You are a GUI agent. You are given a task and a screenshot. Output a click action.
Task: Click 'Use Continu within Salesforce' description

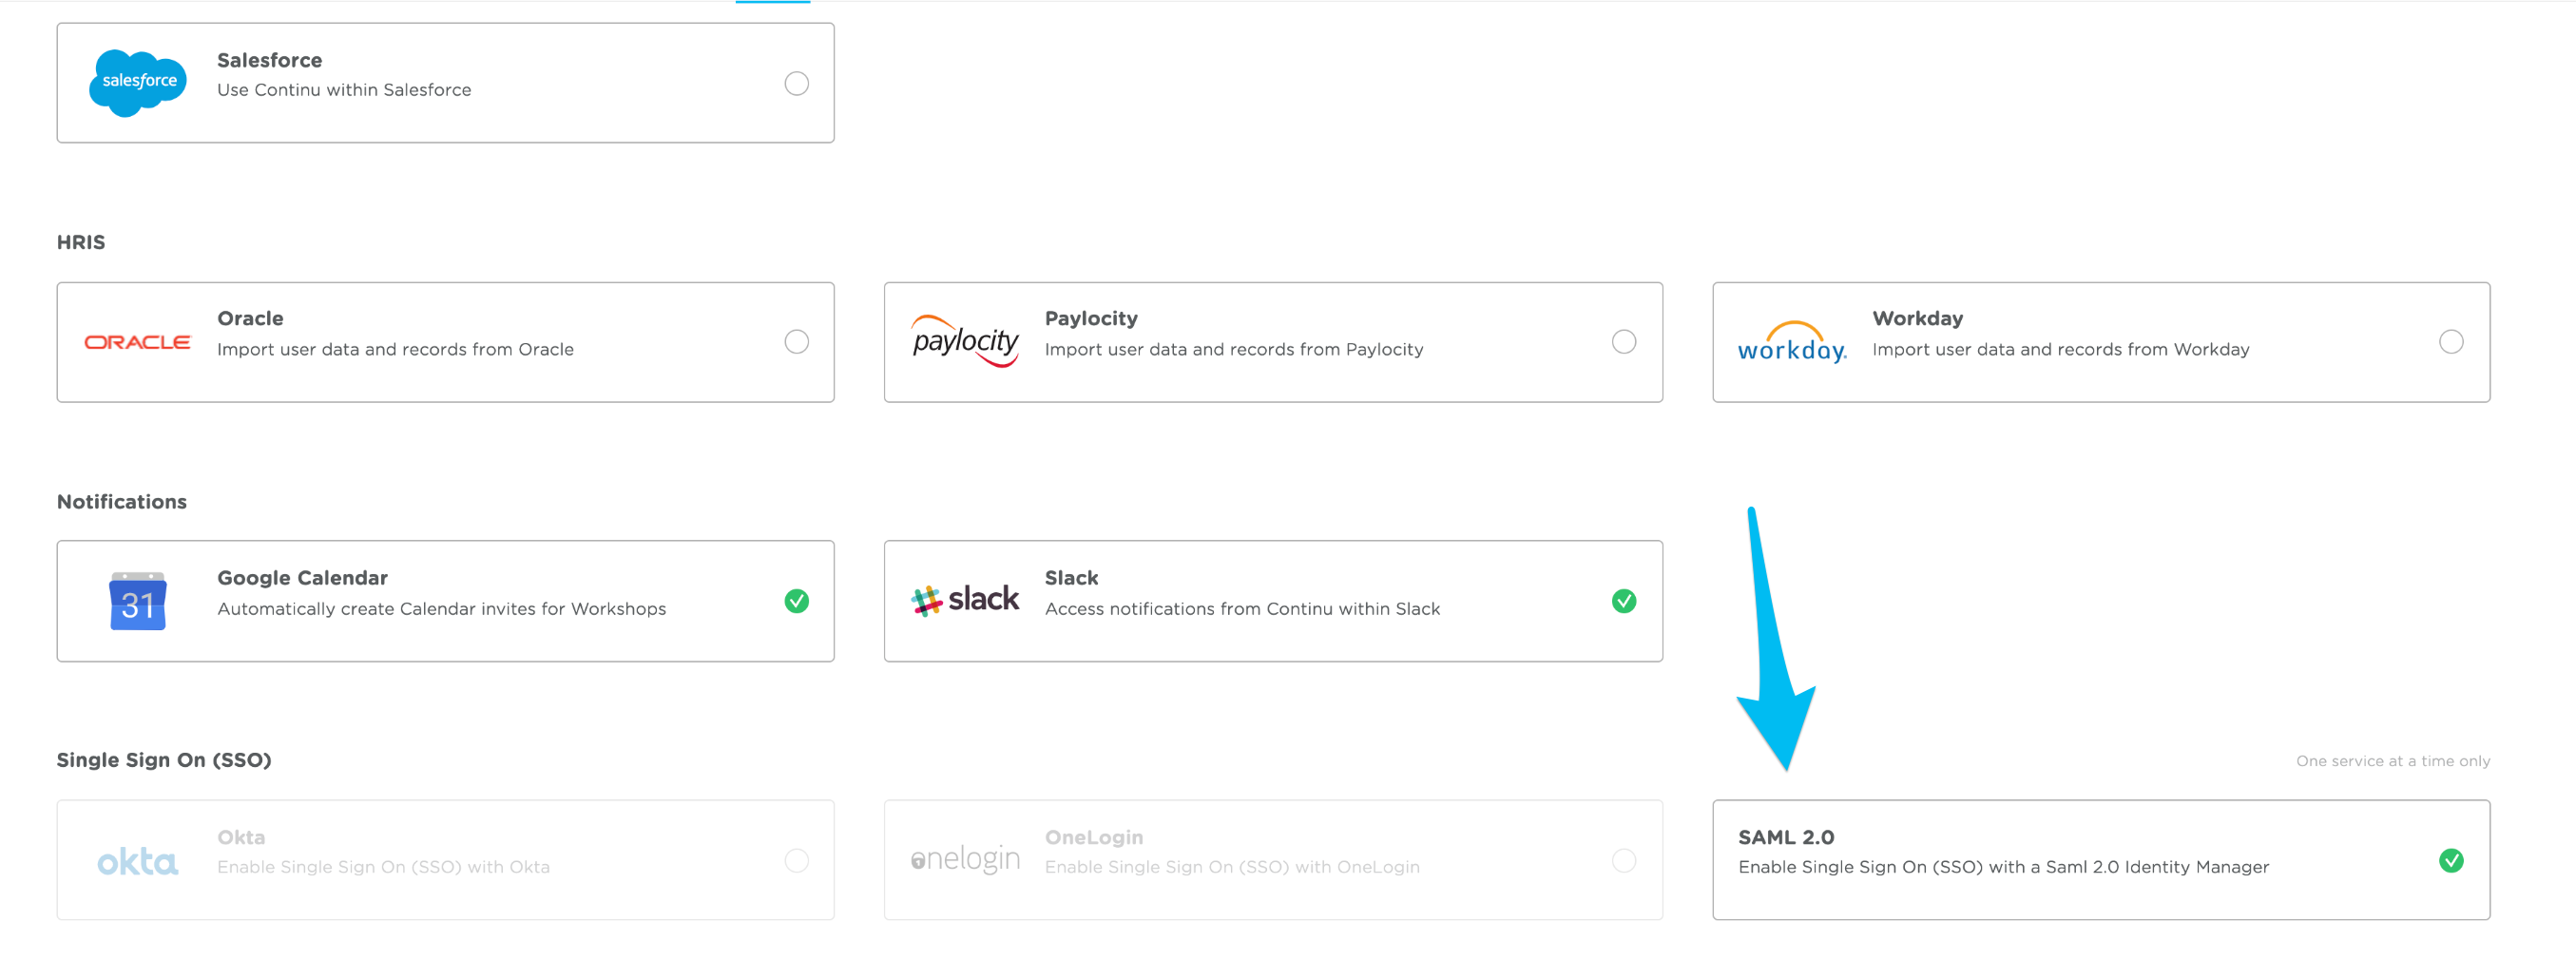[344, 90]
